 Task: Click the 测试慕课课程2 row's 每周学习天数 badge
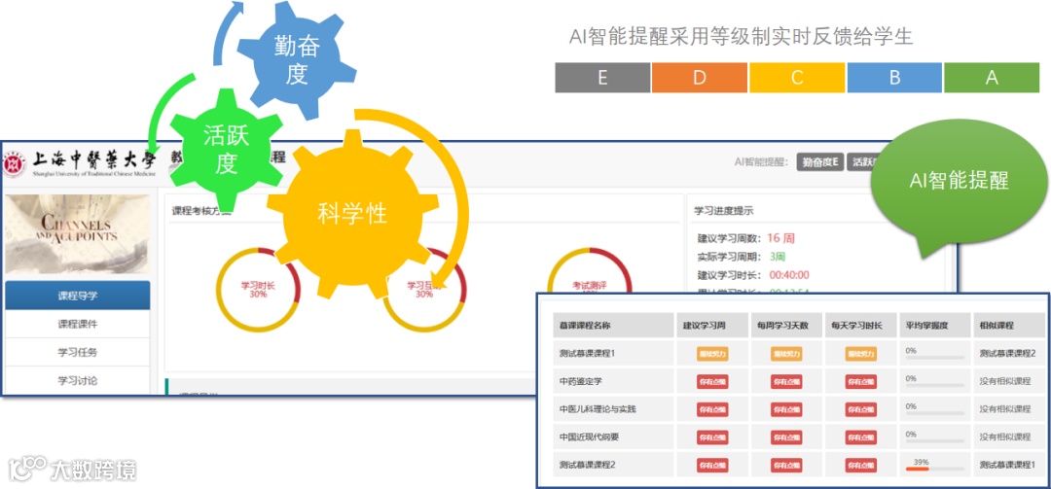pyautogui.click(x=787, y=465)
